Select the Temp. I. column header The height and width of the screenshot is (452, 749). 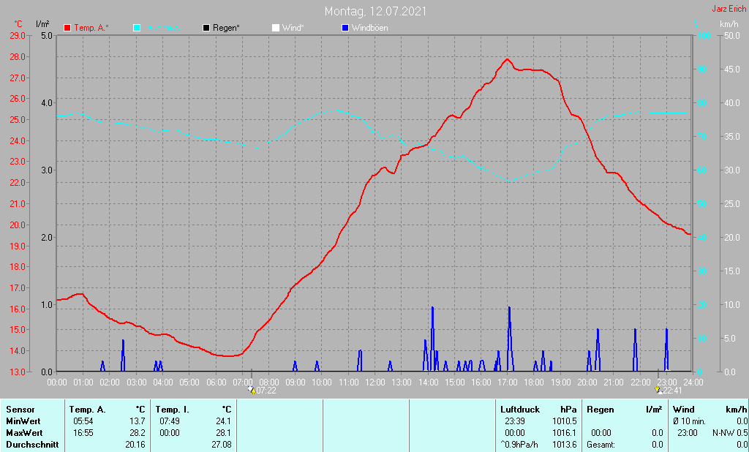(x=173, y=410)
